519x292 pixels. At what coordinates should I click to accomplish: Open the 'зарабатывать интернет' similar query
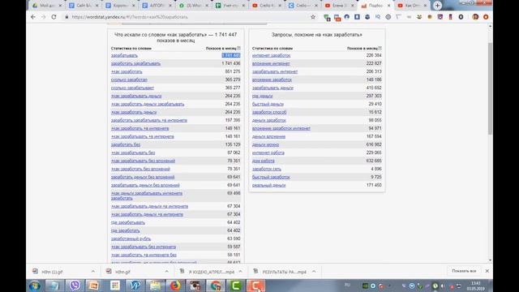pyautogui.click(x=275, y=71)
